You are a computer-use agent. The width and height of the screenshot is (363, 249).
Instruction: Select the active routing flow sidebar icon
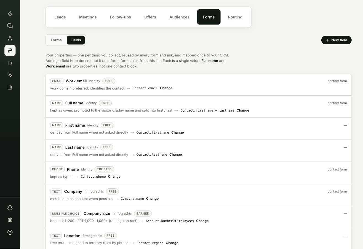coord(10,50)
